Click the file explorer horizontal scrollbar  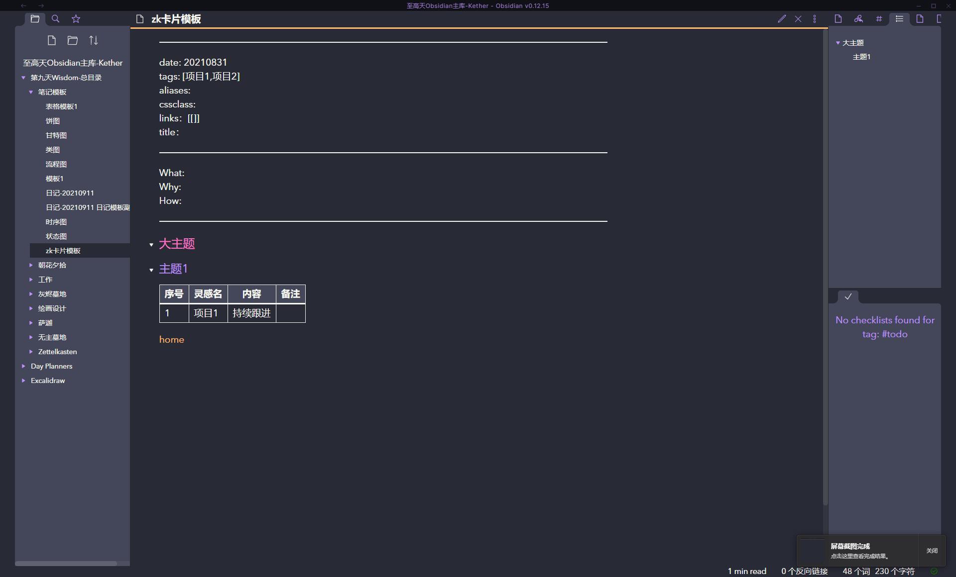click(x=66, y=564)
